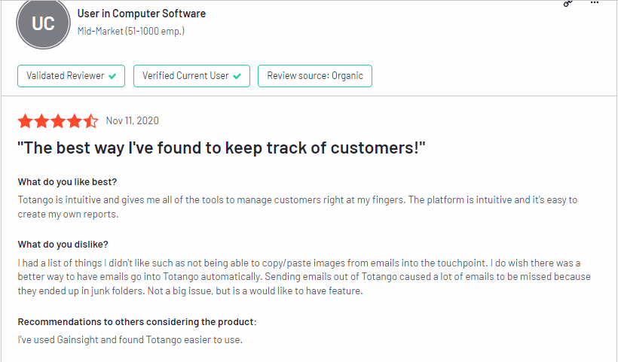
Task: Open the three-dot more options menu
Action: coord(595,3)
